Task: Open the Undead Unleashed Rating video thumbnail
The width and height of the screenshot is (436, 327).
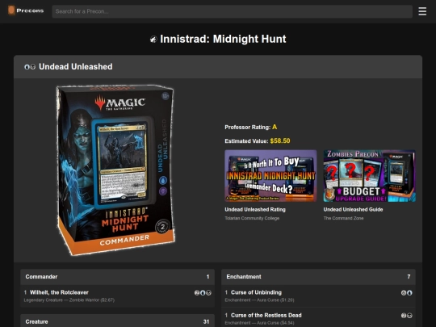Action: 270,176
